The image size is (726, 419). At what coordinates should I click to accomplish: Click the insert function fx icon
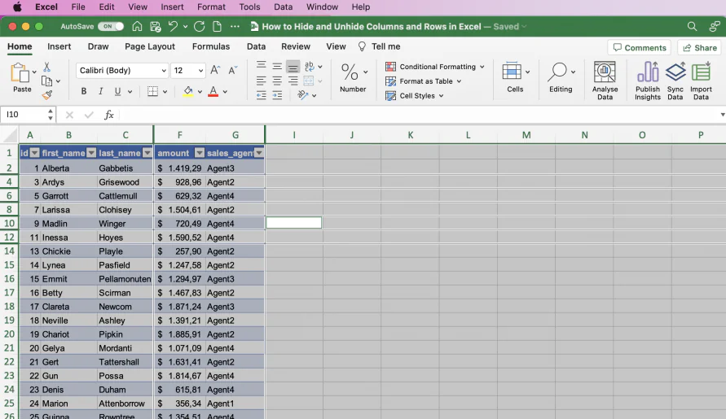(109, 115)
